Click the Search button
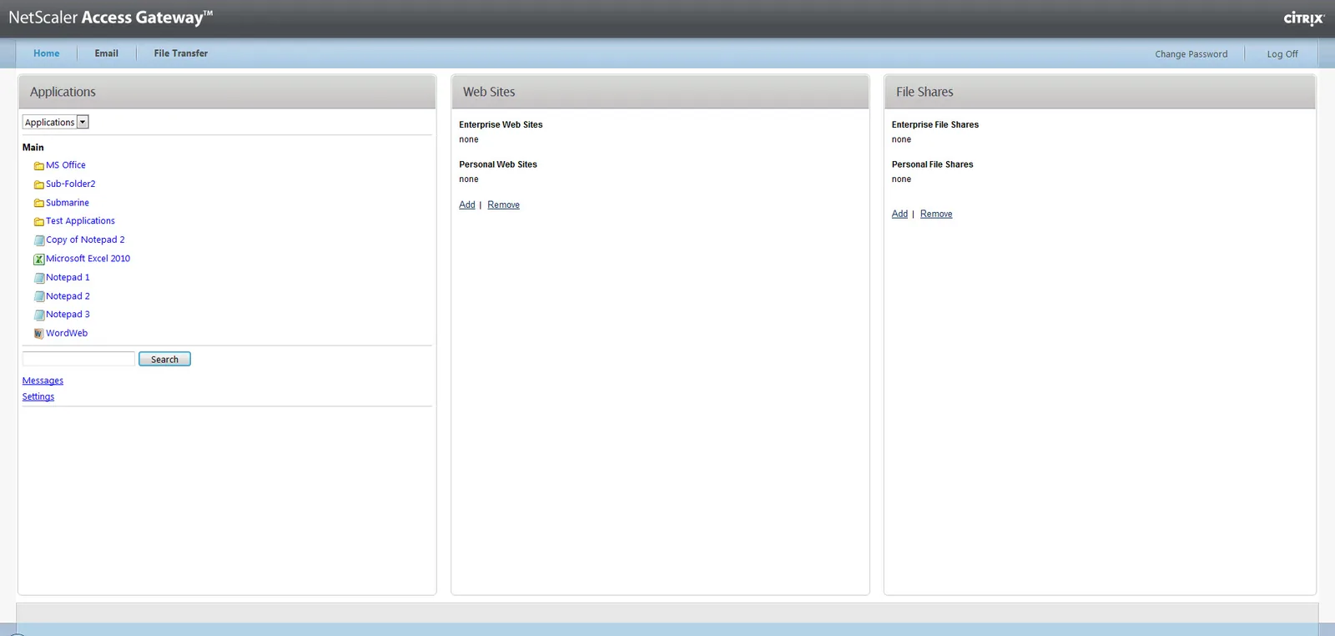The width and height of the screenshot is (1335, 636). pos(164,359)
